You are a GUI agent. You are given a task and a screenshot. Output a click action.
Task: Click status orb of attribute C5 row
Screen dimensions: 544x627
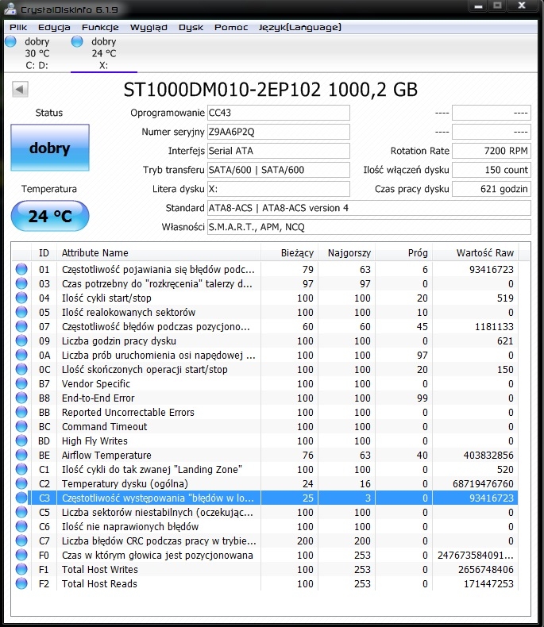tap(21, 512)
